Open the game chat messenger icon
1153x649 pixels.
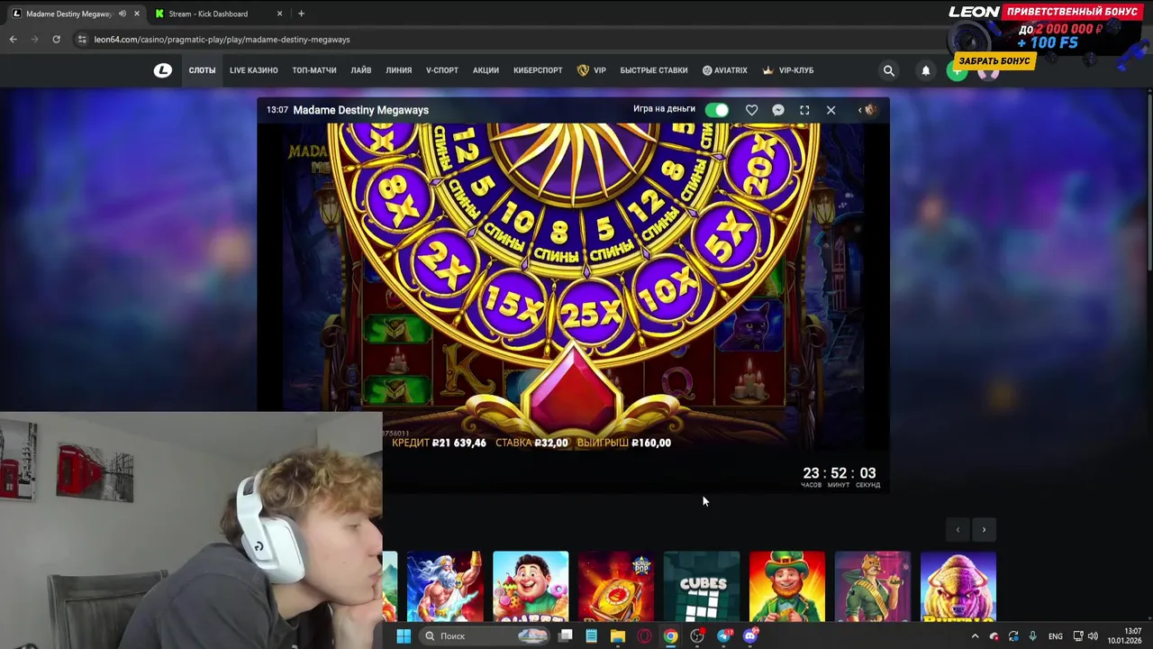pos(778,110)
